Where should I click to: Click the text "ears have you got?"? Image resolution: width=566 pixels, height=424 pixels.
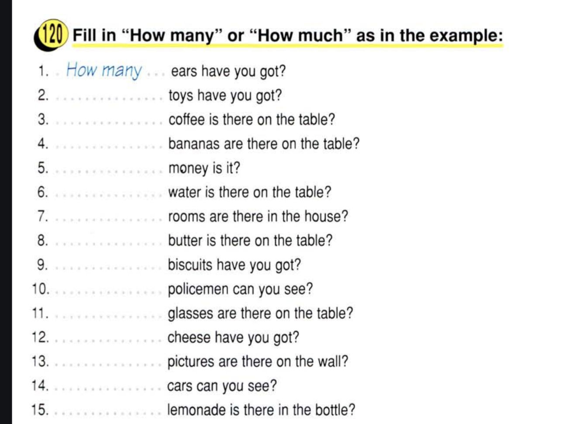tap(228, 71)
